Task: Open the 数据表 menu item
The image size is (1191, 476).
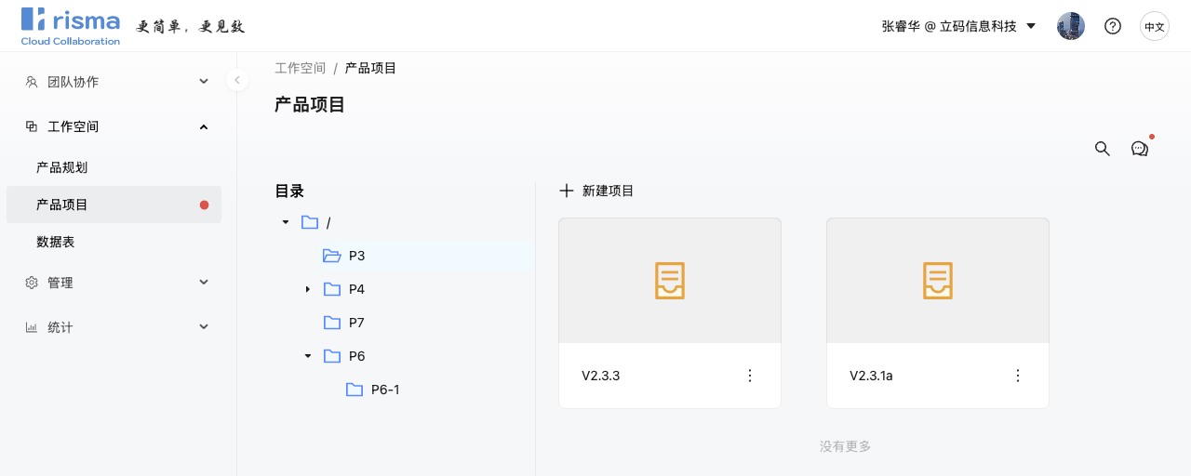Action: pos(55,242)
